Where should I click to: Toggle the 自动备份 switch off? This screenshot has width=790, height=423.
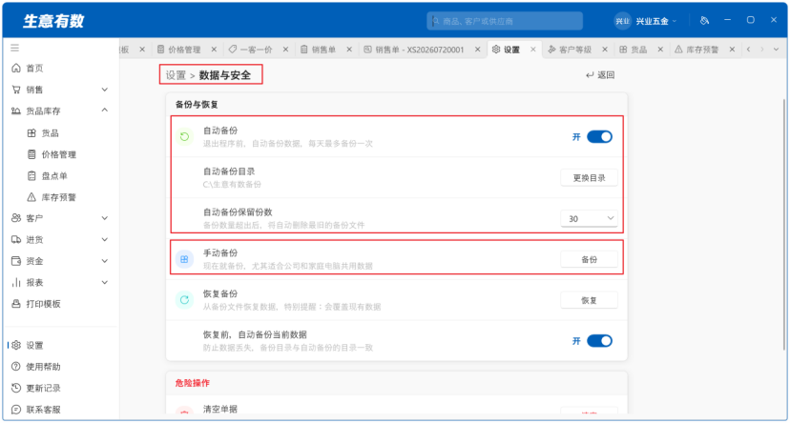click(599, 137)
